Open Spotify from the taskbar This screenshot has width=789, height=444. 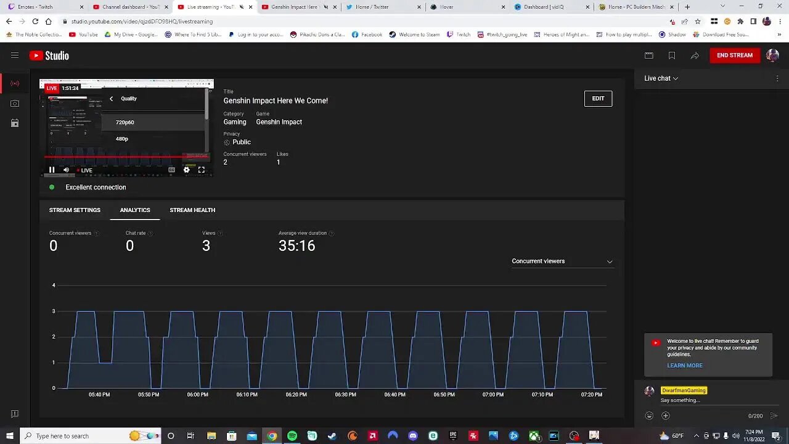click(292, 436)
